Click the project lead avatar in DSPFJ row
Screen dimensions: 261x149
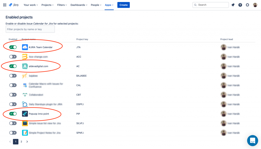(223, 104)
